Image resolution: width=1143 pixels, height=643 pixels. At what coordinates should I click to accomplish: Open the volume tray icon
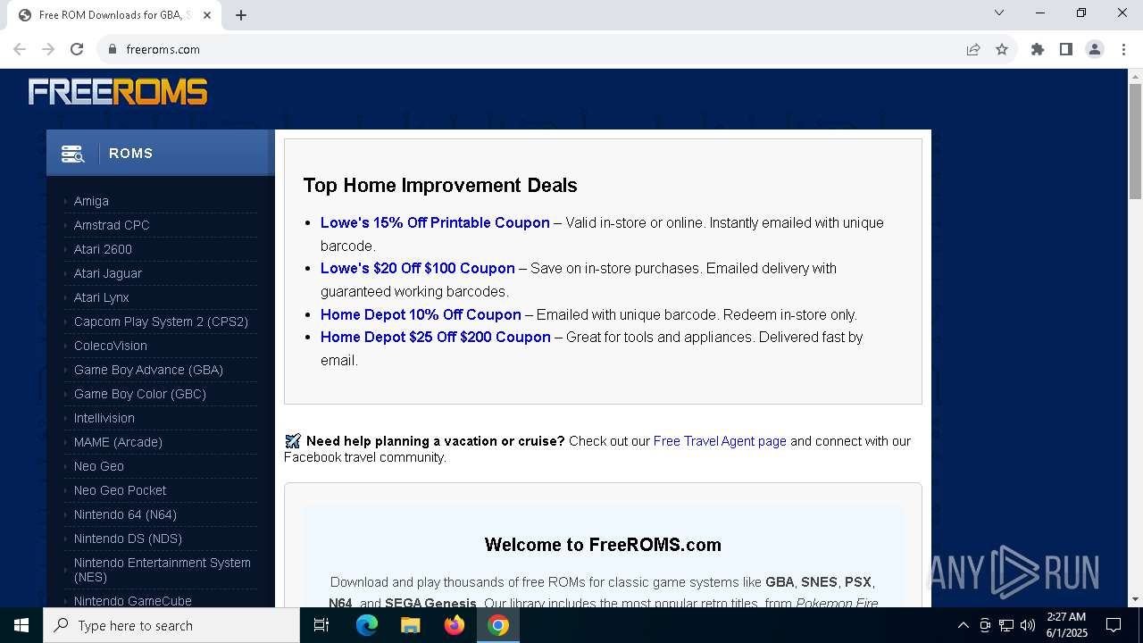[1028, 625]
